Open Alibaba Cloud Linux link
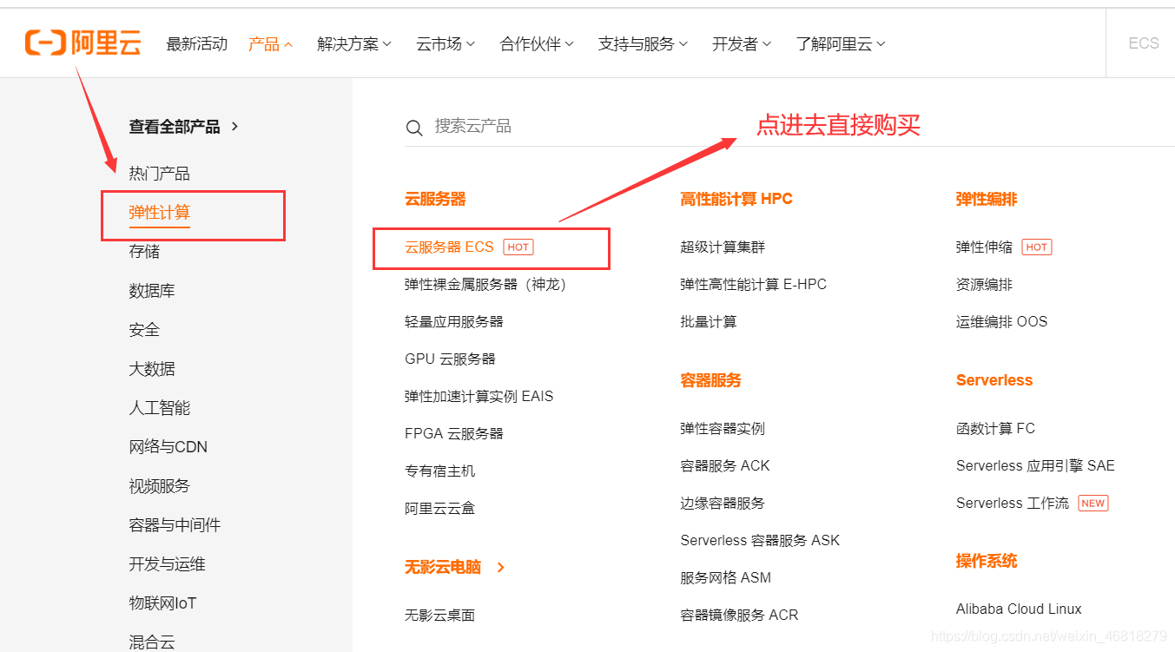Viewport: 1175px width, 652px height. point(1019,609)
